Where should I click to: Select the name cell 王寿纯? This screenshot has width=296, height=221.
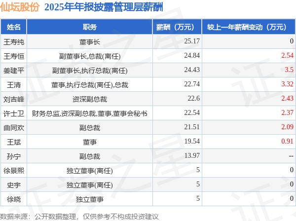click(x=14, y=42)
